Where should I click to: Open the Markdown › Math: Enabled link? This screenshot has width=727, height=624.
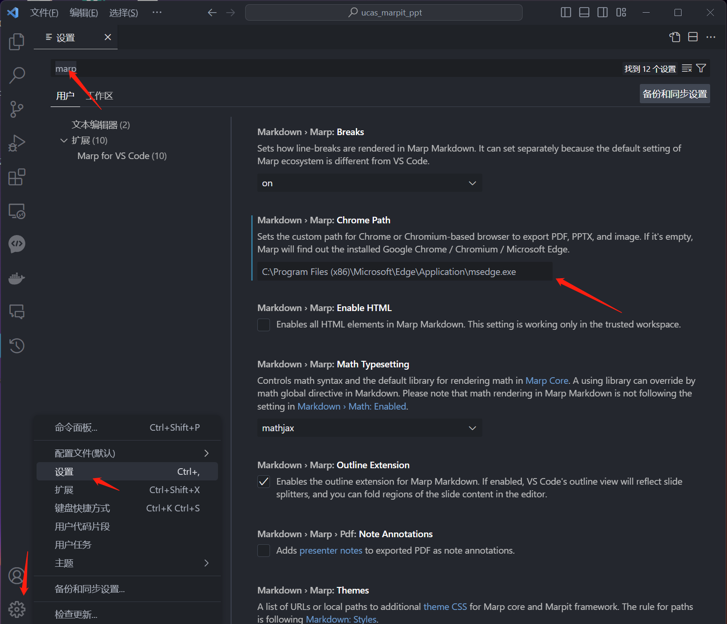[352, 406]
